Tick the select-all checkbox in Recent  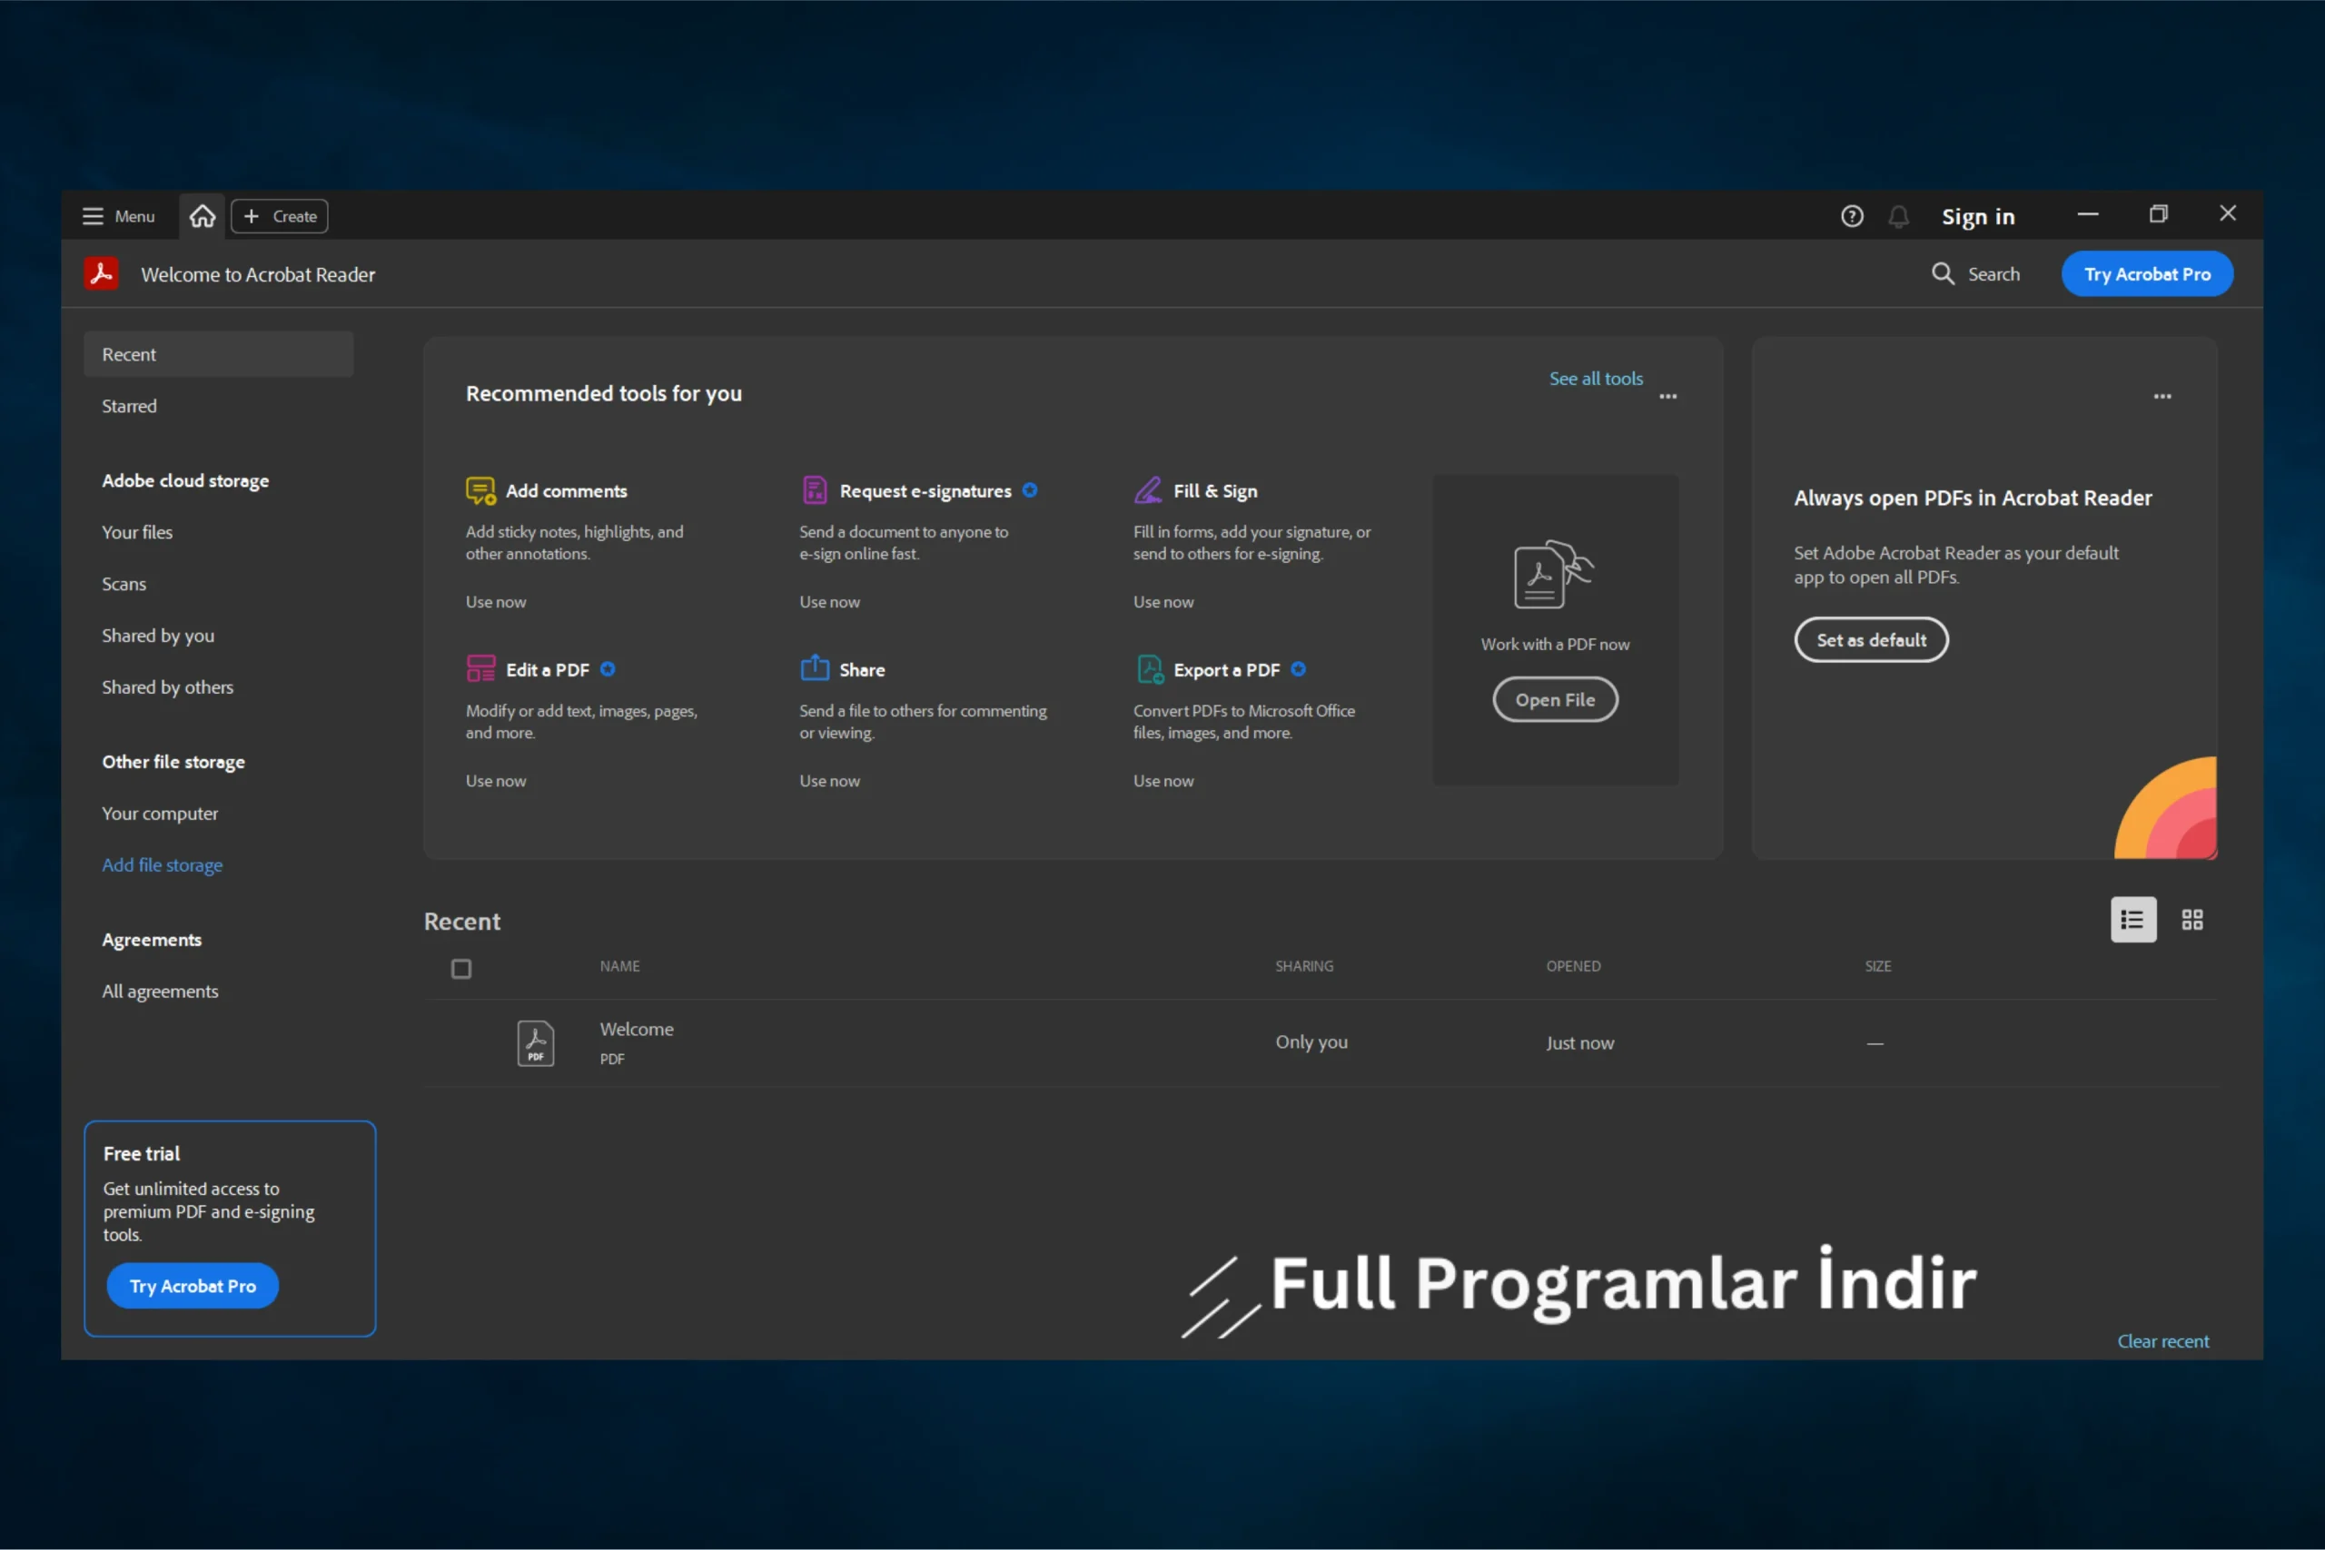point(460,969)
